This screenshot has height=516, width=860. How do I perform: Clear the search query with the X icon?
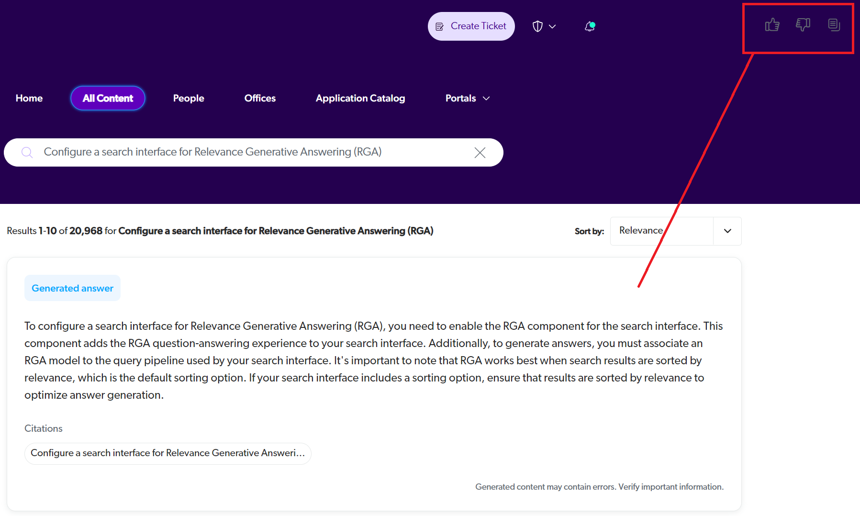coord(480,152)
